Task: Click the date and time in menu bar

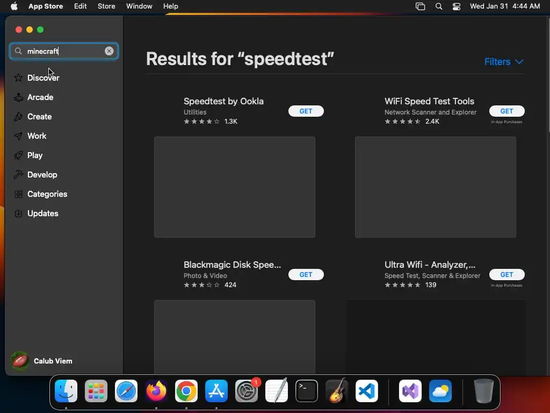Action: [x=505, y=6]
